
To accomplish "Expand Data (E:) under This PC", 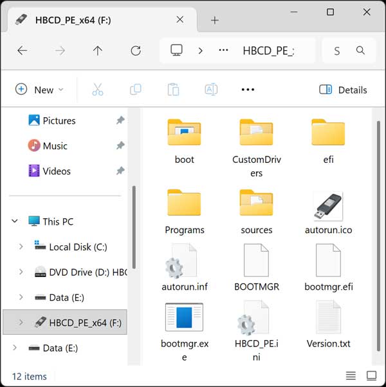I will [x=21, y=297].
